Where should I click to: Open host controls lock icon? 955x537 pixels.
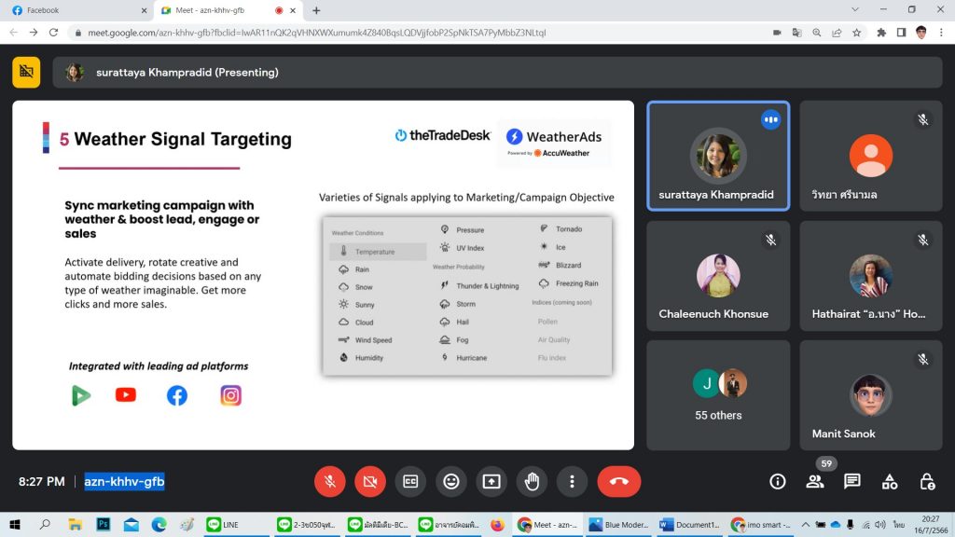tap(927, 481)
